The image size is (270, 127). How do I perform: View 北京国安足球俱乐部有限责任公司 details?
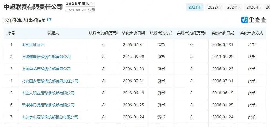(50, 81)
